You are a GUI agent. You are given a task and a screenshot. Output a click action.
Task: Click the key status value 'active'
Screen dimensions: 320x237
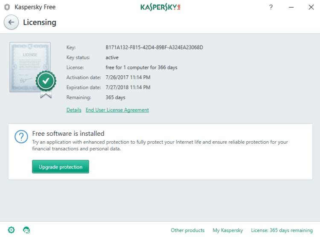pos(112,57)
